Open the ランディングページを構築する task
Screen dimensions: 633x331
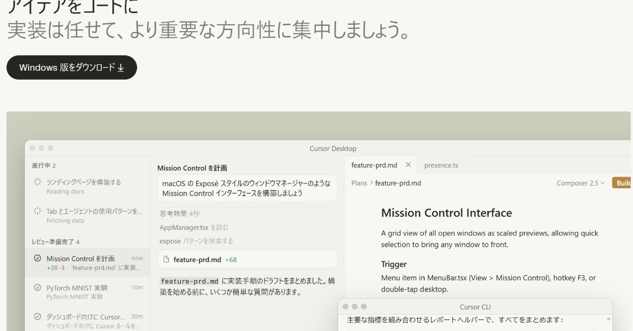tap(88, 187)
